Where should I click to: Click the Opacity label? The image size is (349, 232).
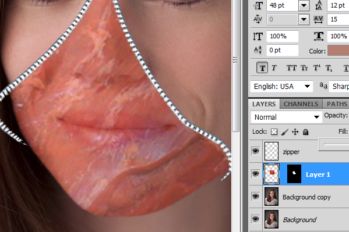336,115
